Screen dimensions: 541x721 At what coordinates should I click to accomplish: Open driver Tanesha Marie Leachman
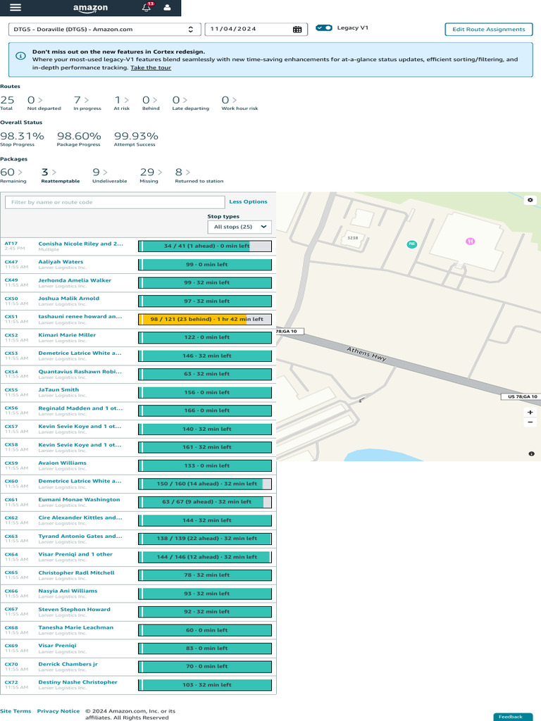[75, 627]
